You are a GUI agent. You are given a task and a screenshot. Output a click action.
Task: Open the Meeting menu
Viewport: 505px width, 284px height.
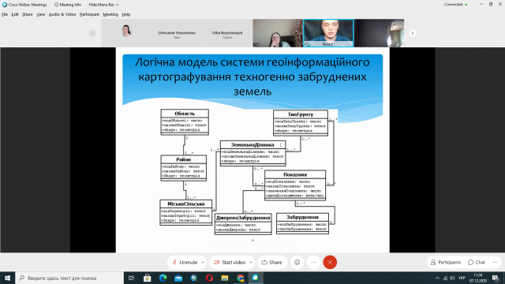110,14
